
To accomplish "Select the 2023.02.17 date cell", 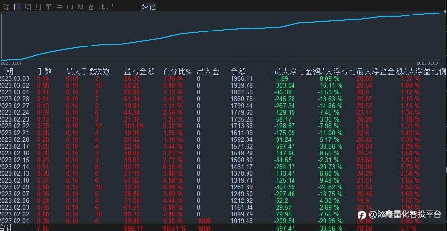I will pyautogui.click(x=14, y=146).
